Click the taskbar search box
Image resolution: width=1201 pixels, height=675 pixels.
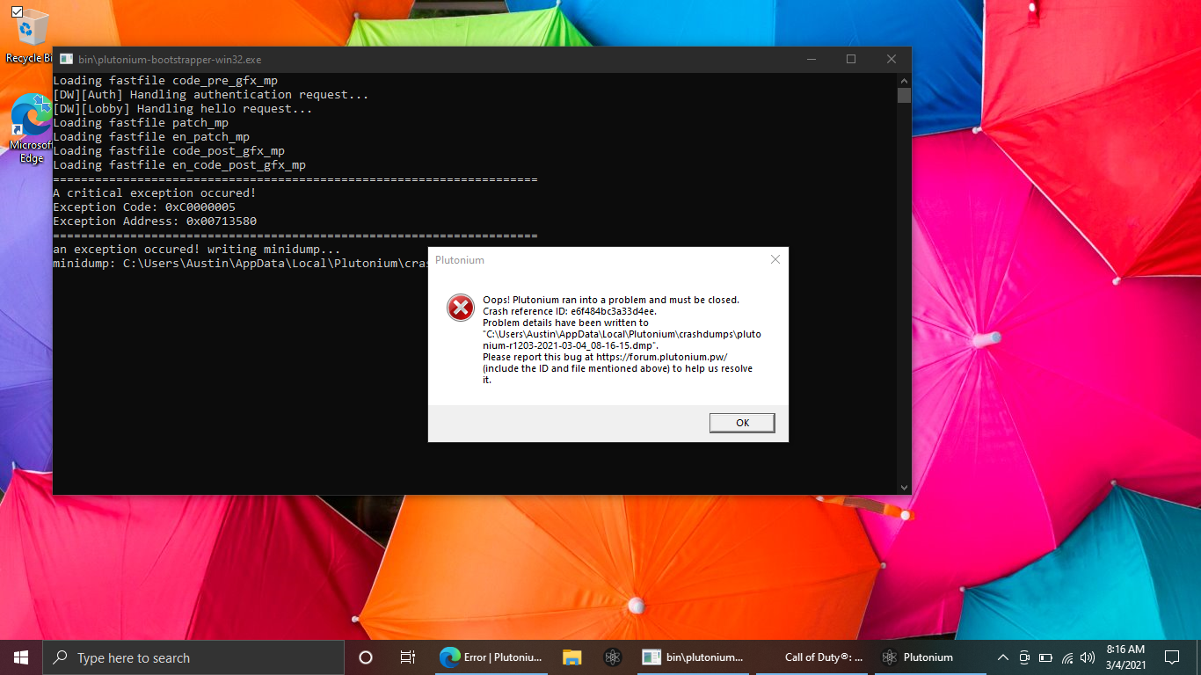[x=193, y=657]
